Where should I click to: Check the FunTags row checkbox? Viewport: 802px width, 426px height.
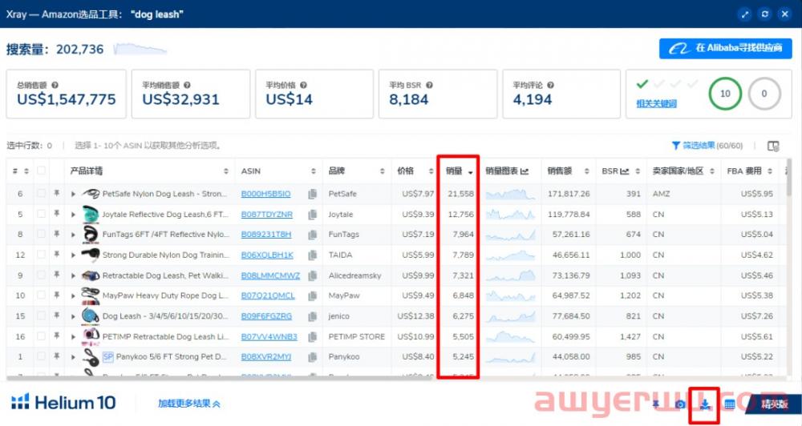pos(41,234)
